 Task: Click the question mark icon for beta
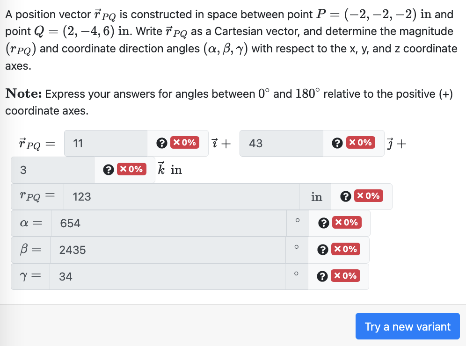click(x=322, y=250)
